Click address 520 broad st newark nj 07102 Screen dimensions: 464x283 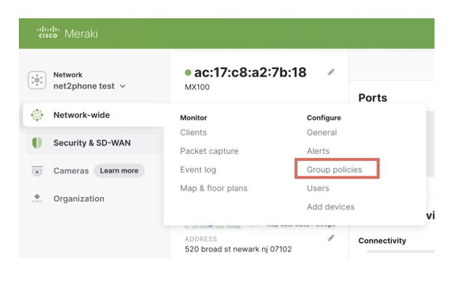click(238, 249)
